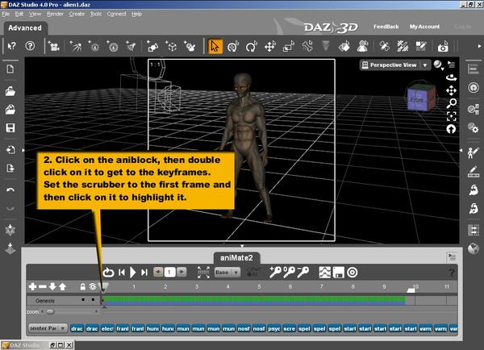Click the Feedback link
Screen dimensions: 484x350
pyautogui.click(x=386, y=27)
